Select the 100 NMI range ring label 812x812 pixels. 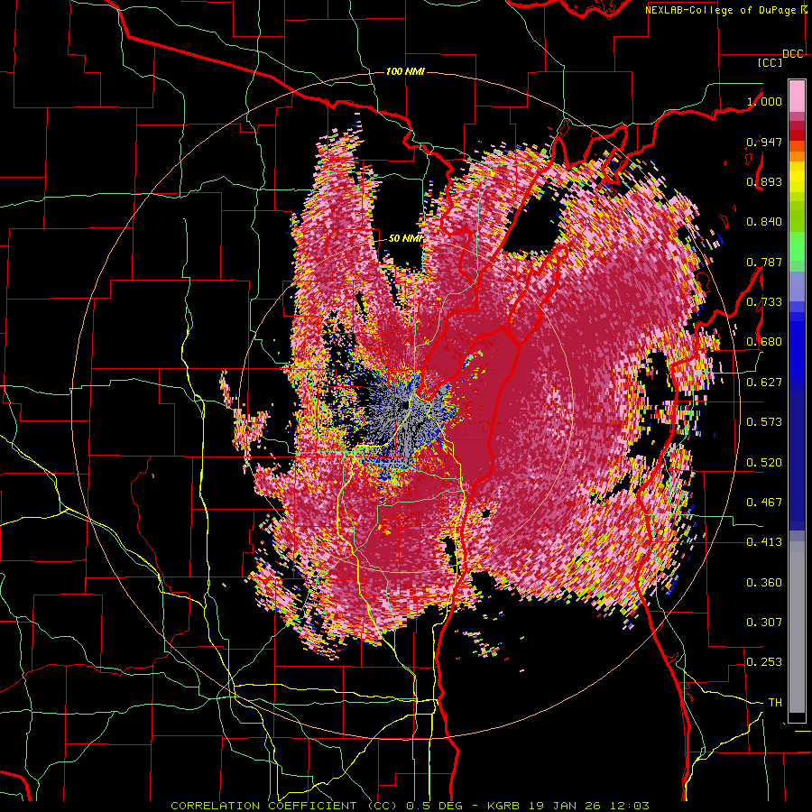405,71
